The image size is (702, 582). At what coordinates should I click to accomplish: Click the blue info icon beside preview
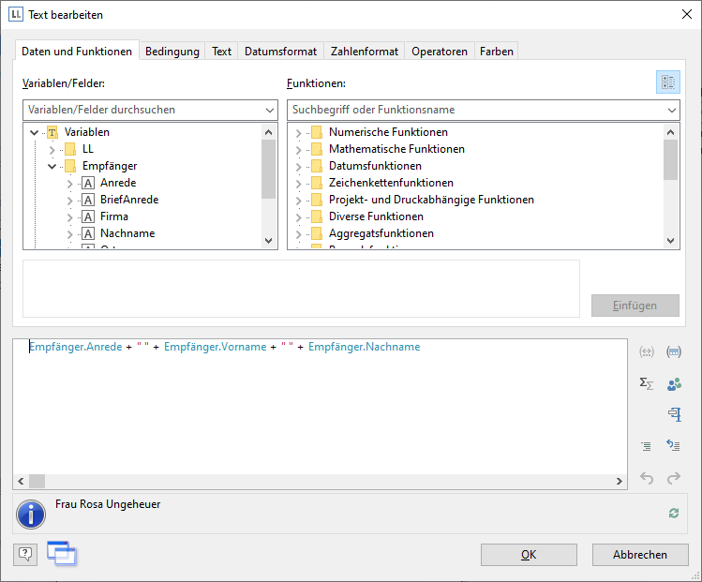pos(31,515)
